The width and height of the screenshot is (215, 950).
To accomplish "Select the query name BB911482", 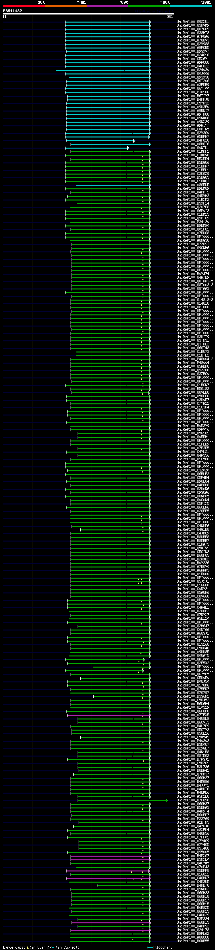I will click(x=12, y=11).
